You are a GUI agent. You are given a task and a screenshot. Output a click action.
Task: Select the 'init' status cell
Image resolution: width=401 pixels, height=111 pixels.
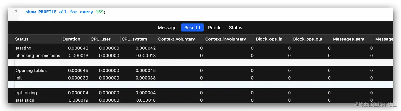point(19,78)
